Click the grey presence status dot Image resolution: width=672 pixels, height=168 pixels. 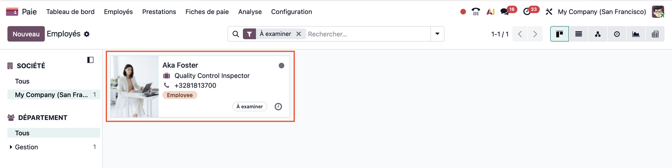(281, 65)
